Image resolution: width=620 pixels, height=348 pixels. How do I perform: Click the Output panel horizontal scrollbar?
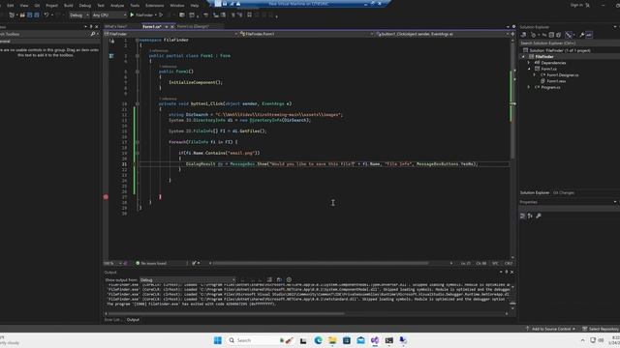tap(226, 313)
